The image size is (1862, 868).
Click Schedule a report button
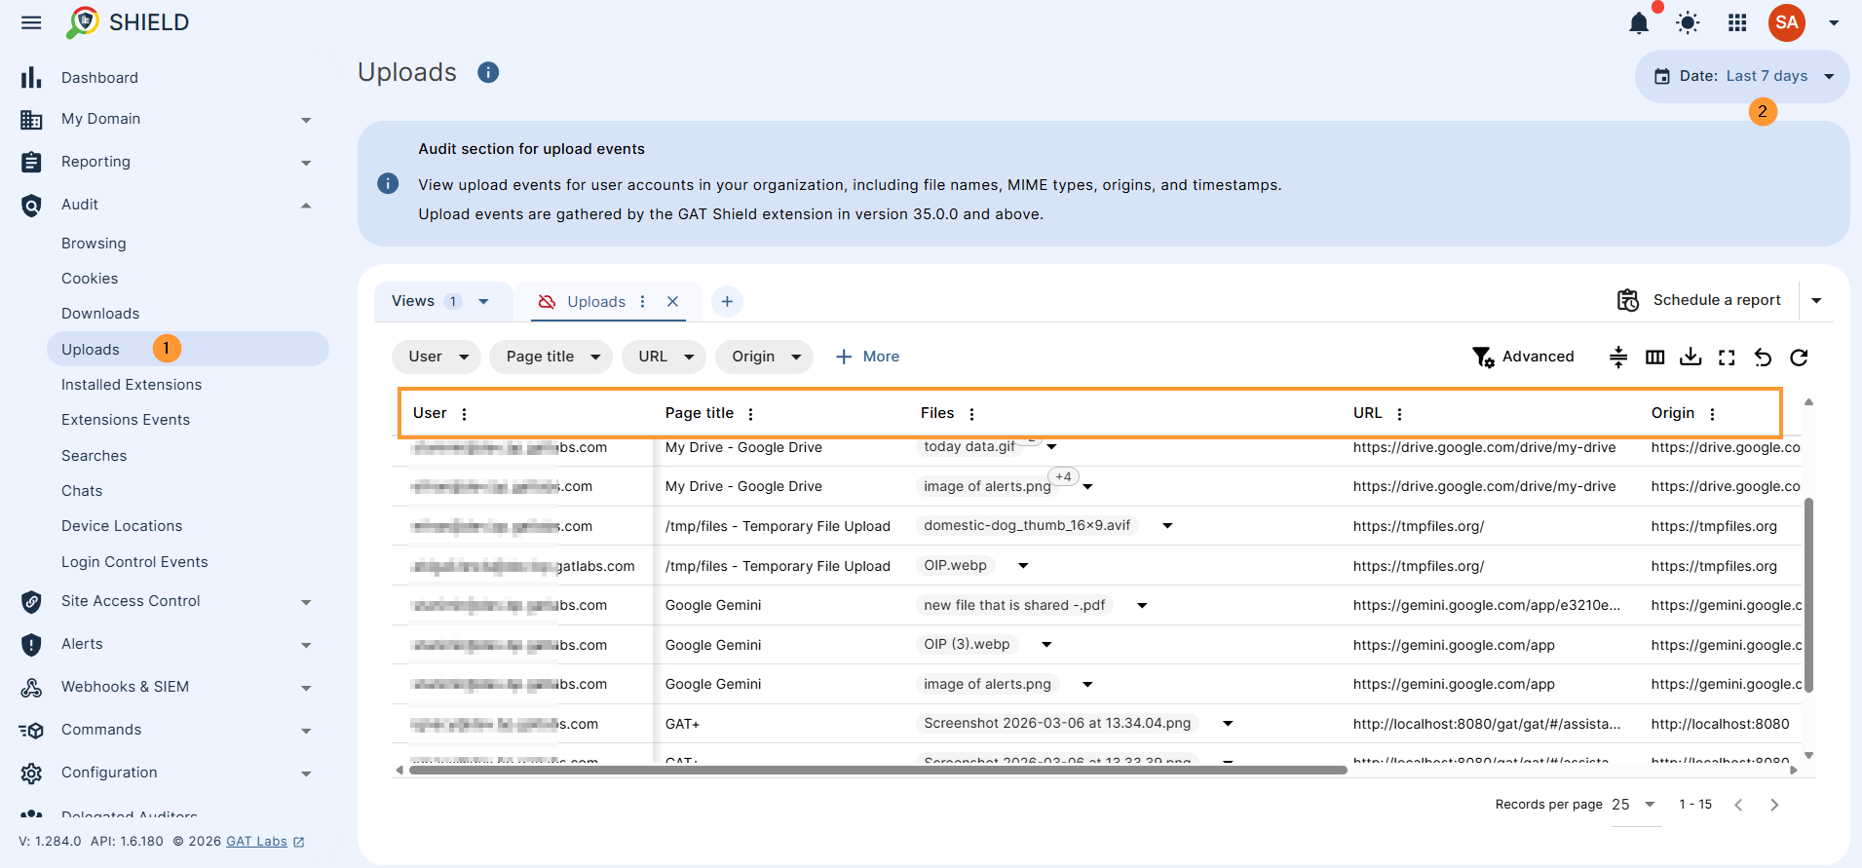1699,300
